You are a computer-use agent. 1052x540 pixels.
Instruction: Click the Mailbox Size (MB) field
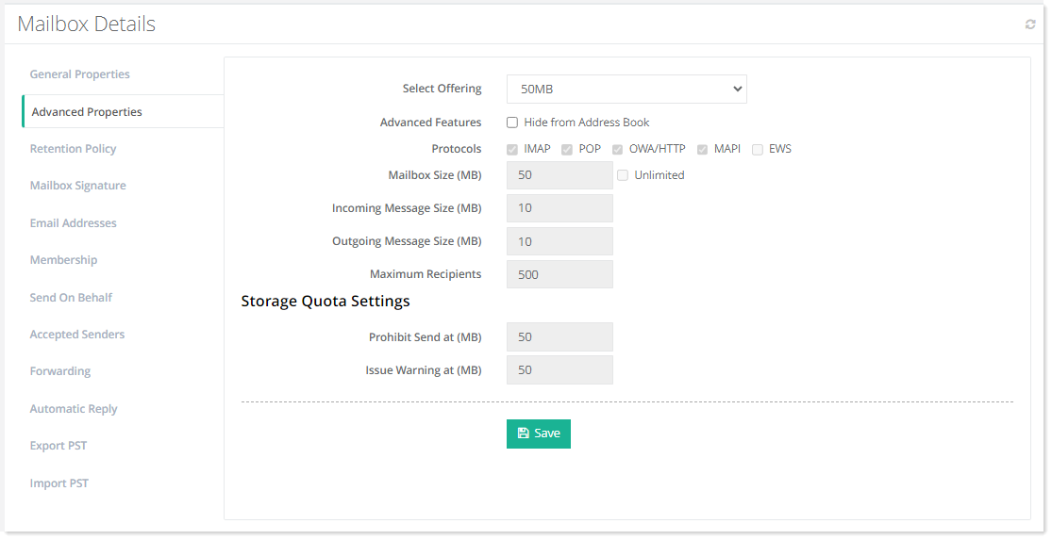point(559,175)
